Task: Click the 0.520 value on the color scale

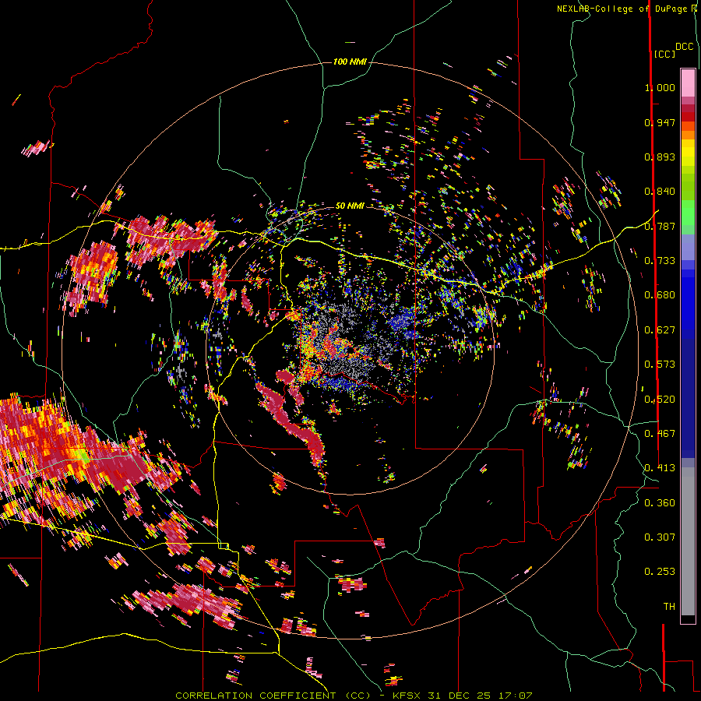Action: click(x=660, y=400)
